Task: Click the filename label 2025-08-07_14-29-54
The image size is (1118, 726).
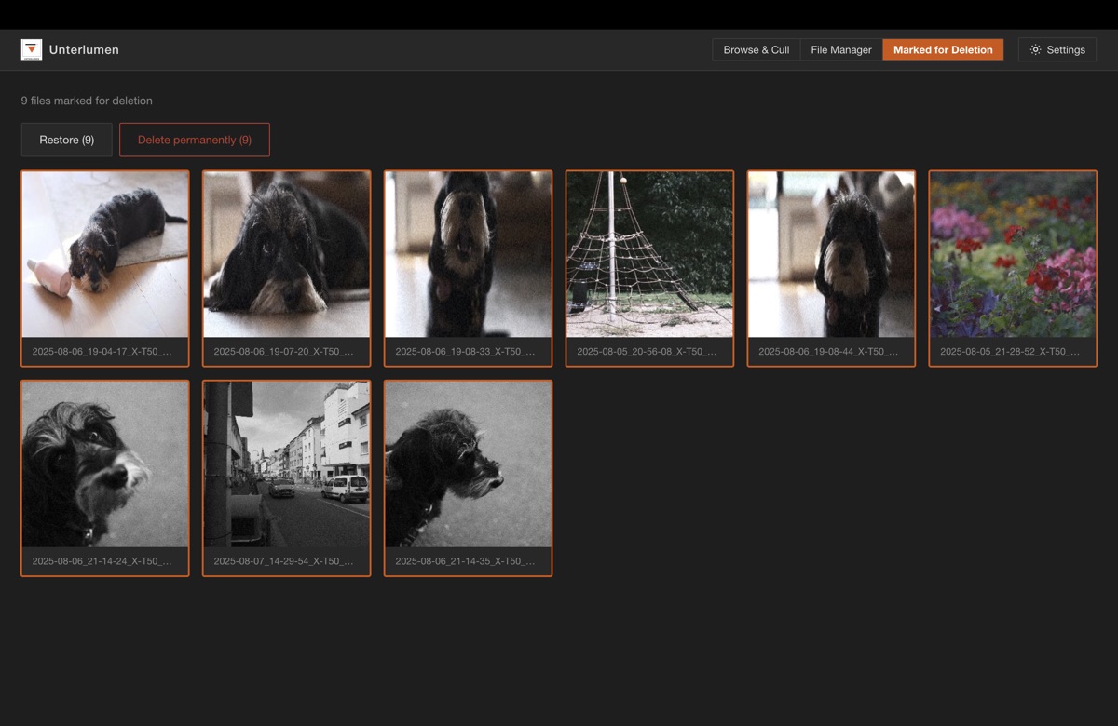Action: pyautogui.click(x=283, y=561)
